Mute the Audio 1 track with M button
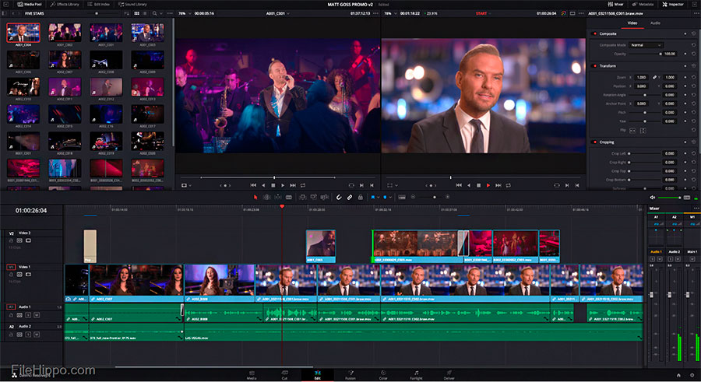Image resolution: width=701 pixels, height=382 pixels. pos(37,315)
